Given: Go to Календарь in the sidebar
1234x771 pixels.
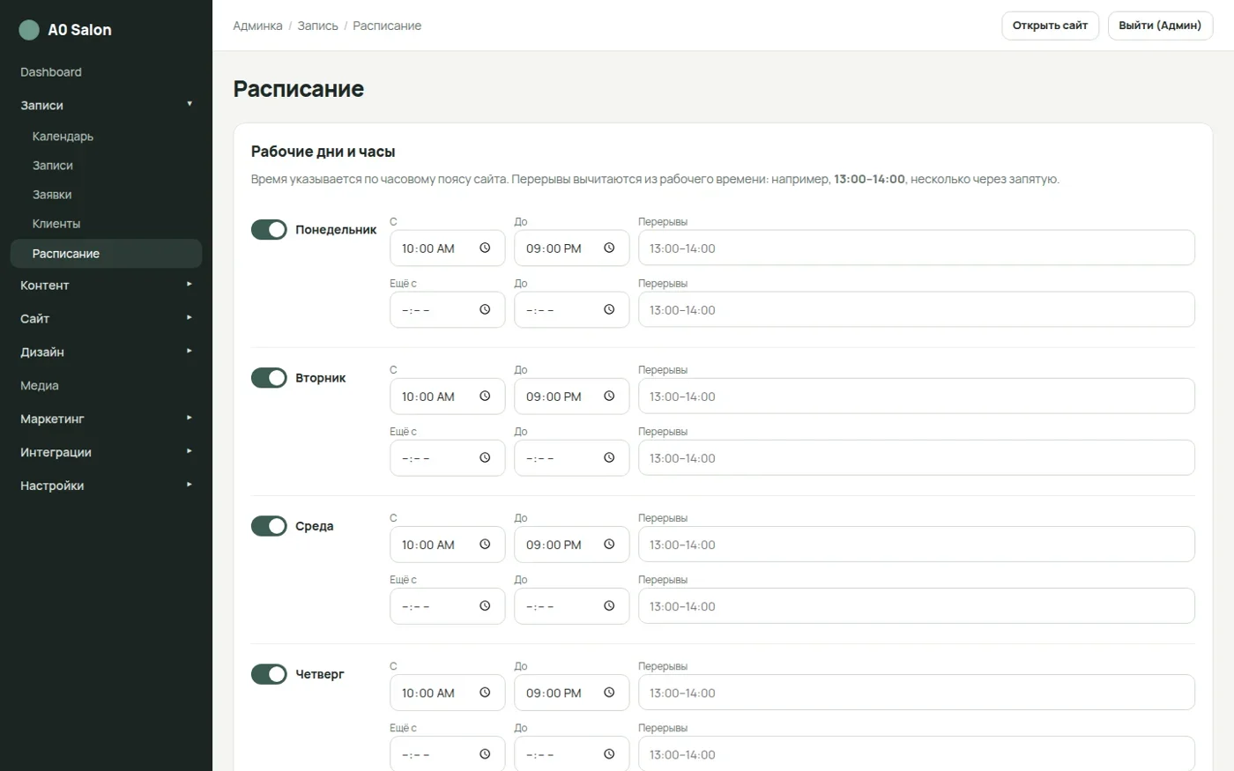Looking at the screenshot, I should pos(106,137).
